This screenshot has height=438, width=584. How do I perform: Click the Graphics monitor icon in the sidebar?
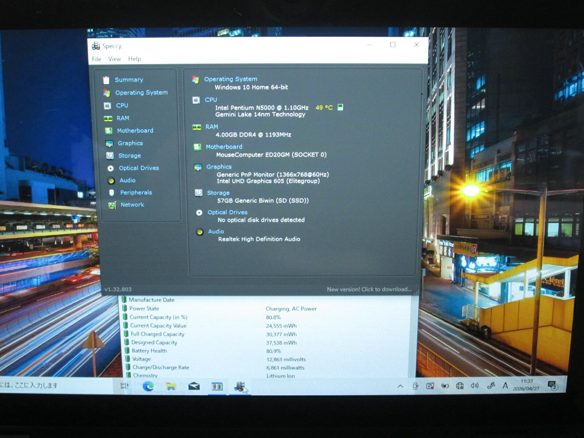(109, 143)
